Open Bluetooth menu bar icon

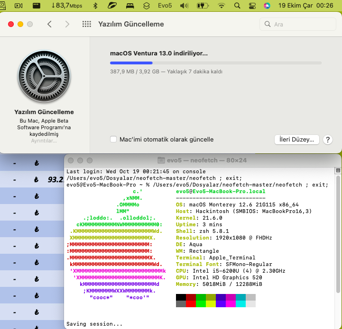95,6
